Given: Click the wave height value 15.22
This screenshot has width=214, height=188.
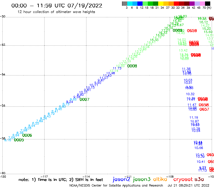Looking at the screenshot, I should click(206, 29).
